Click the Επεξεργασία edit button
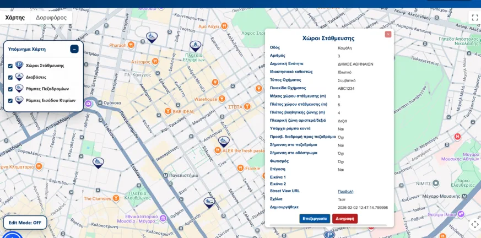 [315, 219]
